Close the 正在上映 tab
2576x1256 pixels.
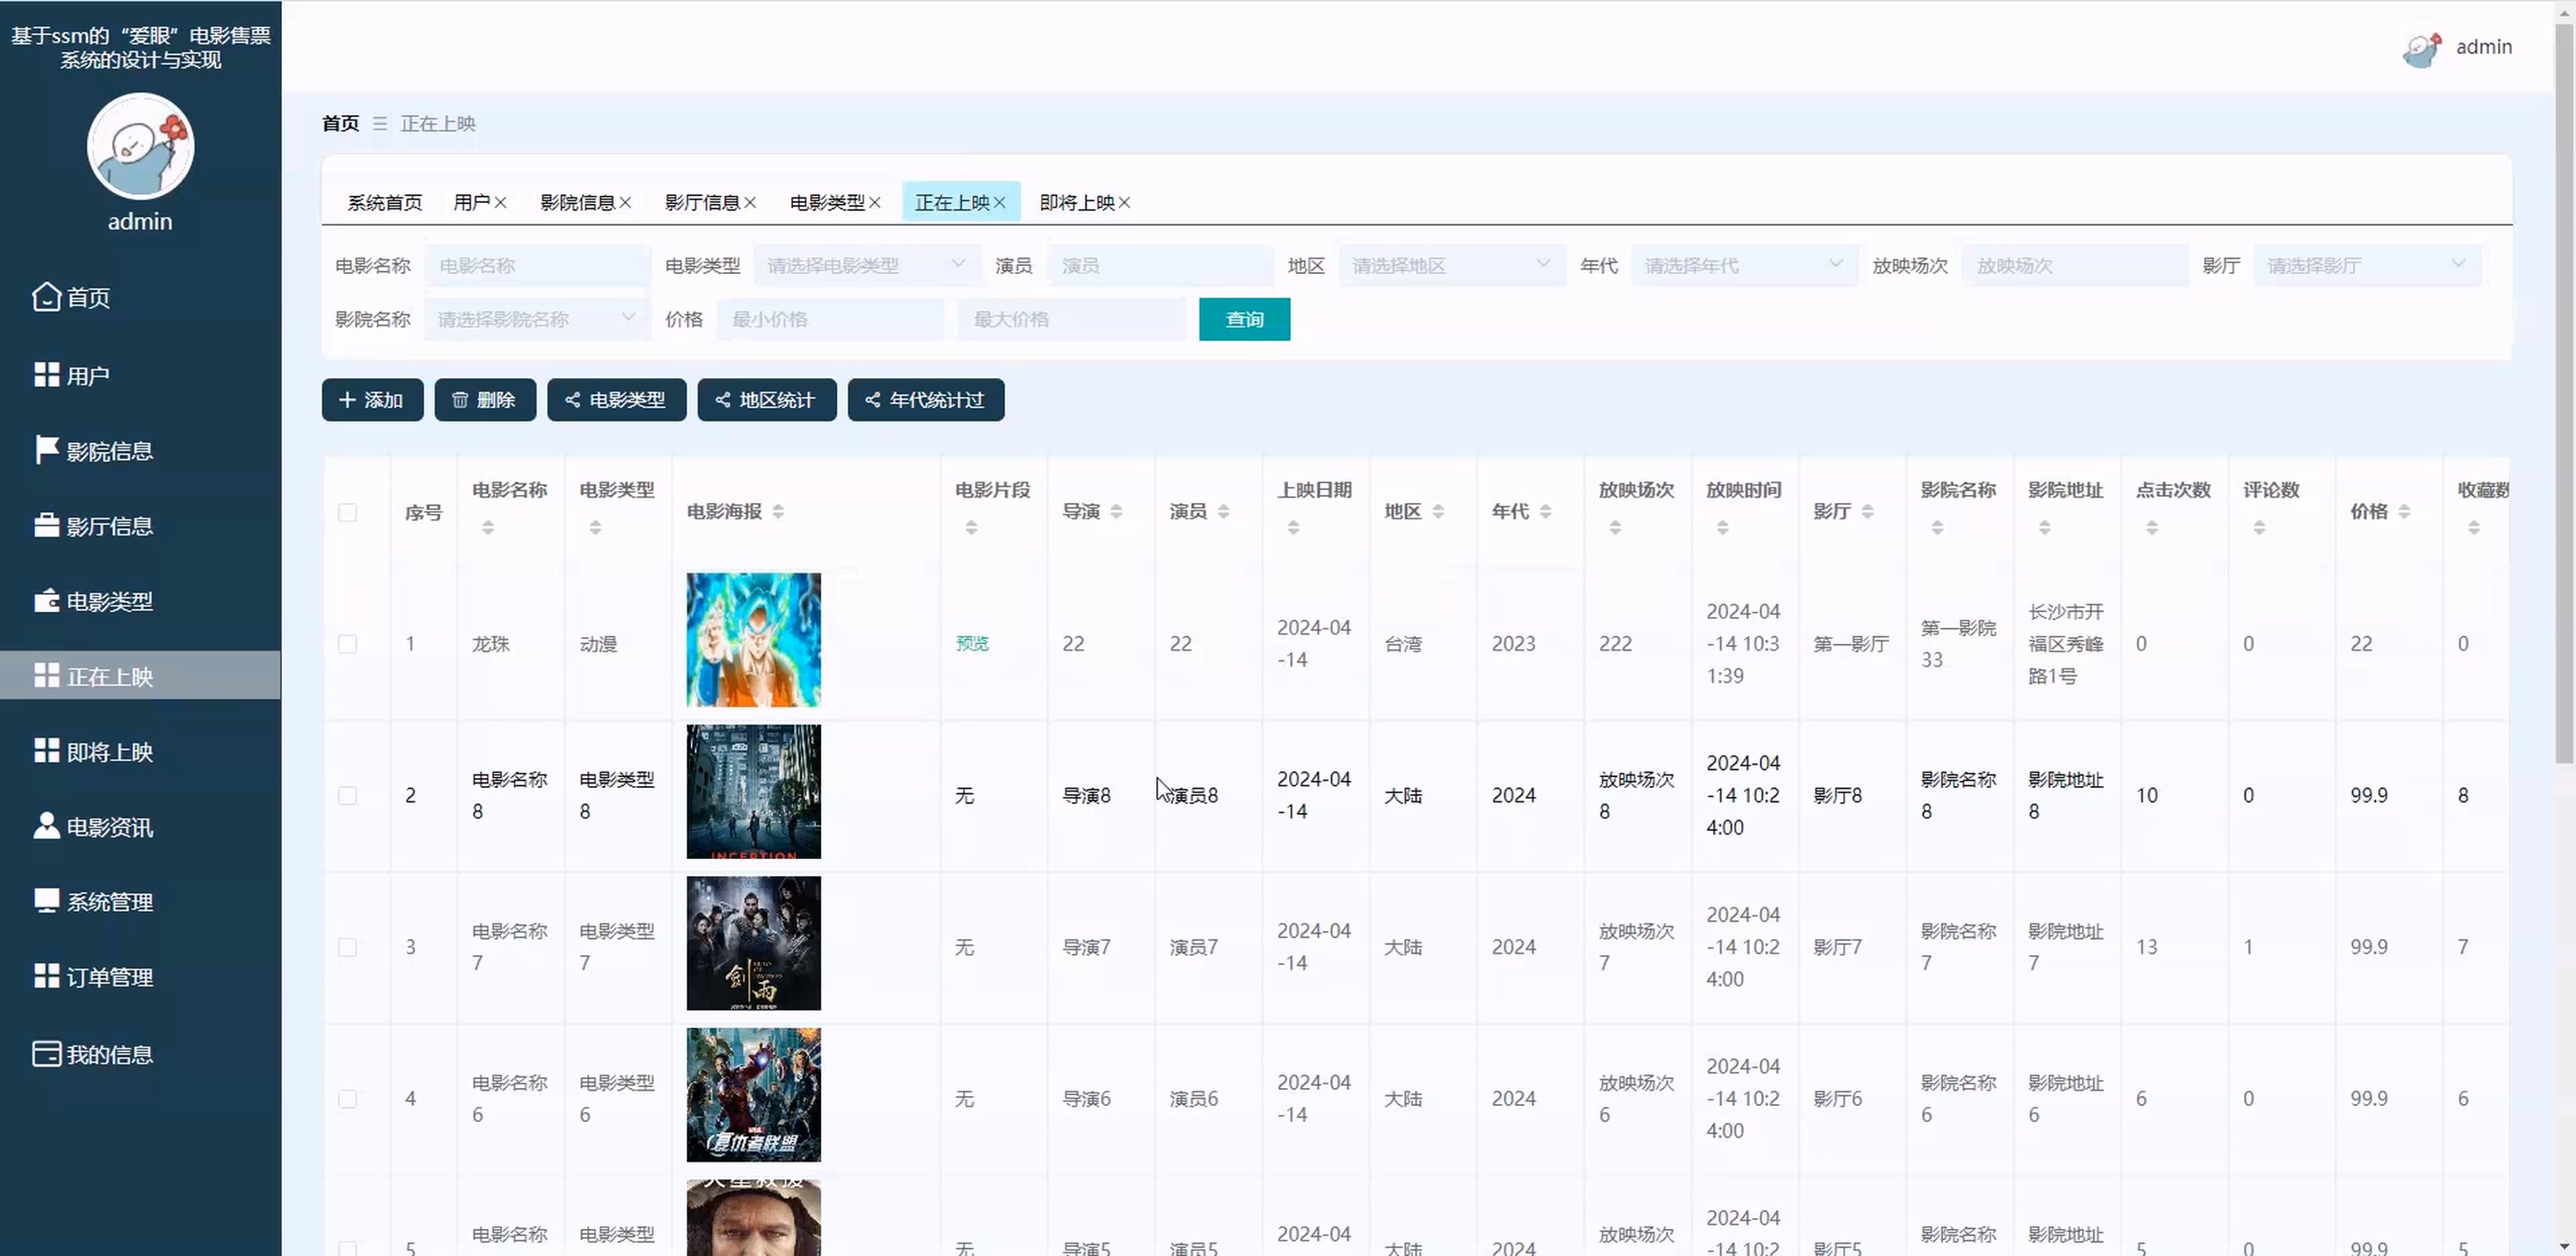[x=999, y=203]
